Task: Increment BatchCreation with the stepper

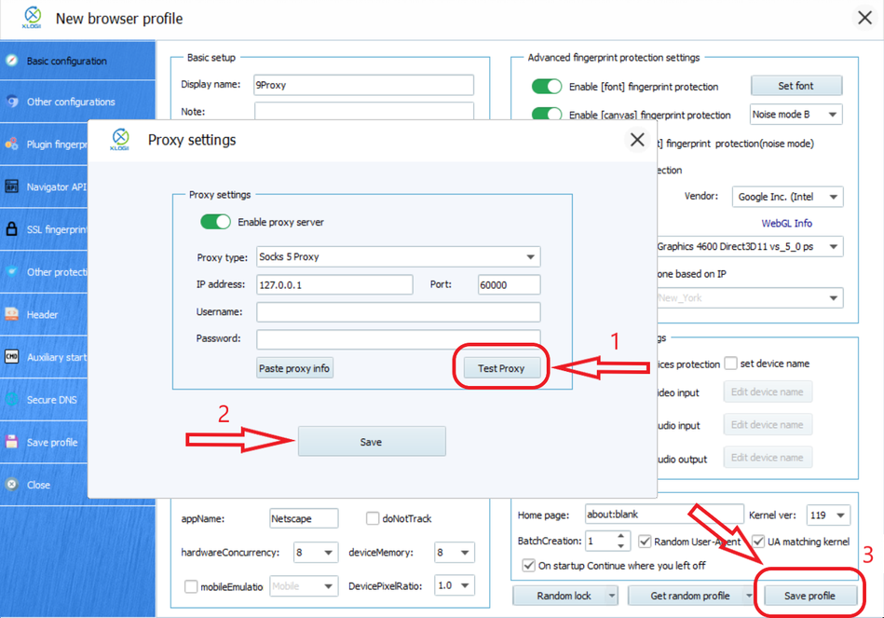Action: tap(620, 535)
